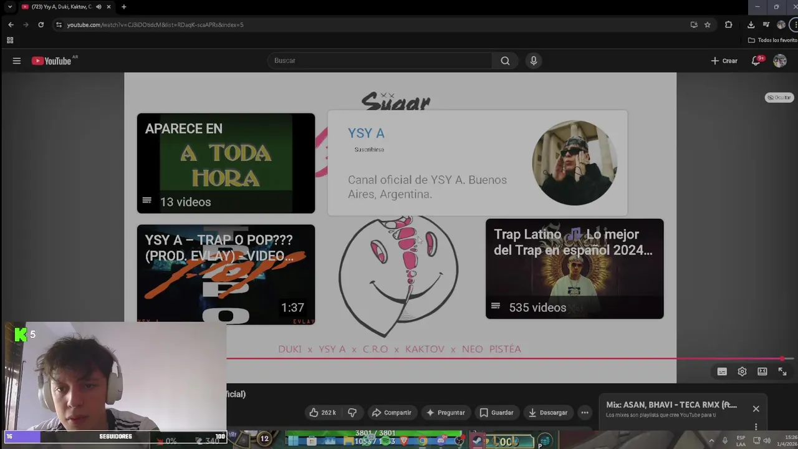
Task: Open the browser apps grid shortcut
Action: tap(10, 40)
